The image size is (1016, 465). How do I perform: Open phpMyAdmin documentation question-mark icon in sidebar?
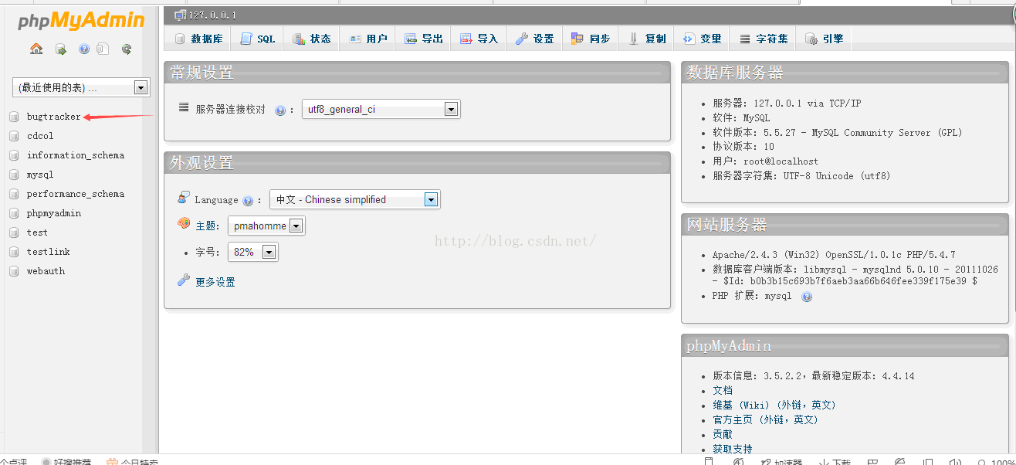tap(83, 49)
